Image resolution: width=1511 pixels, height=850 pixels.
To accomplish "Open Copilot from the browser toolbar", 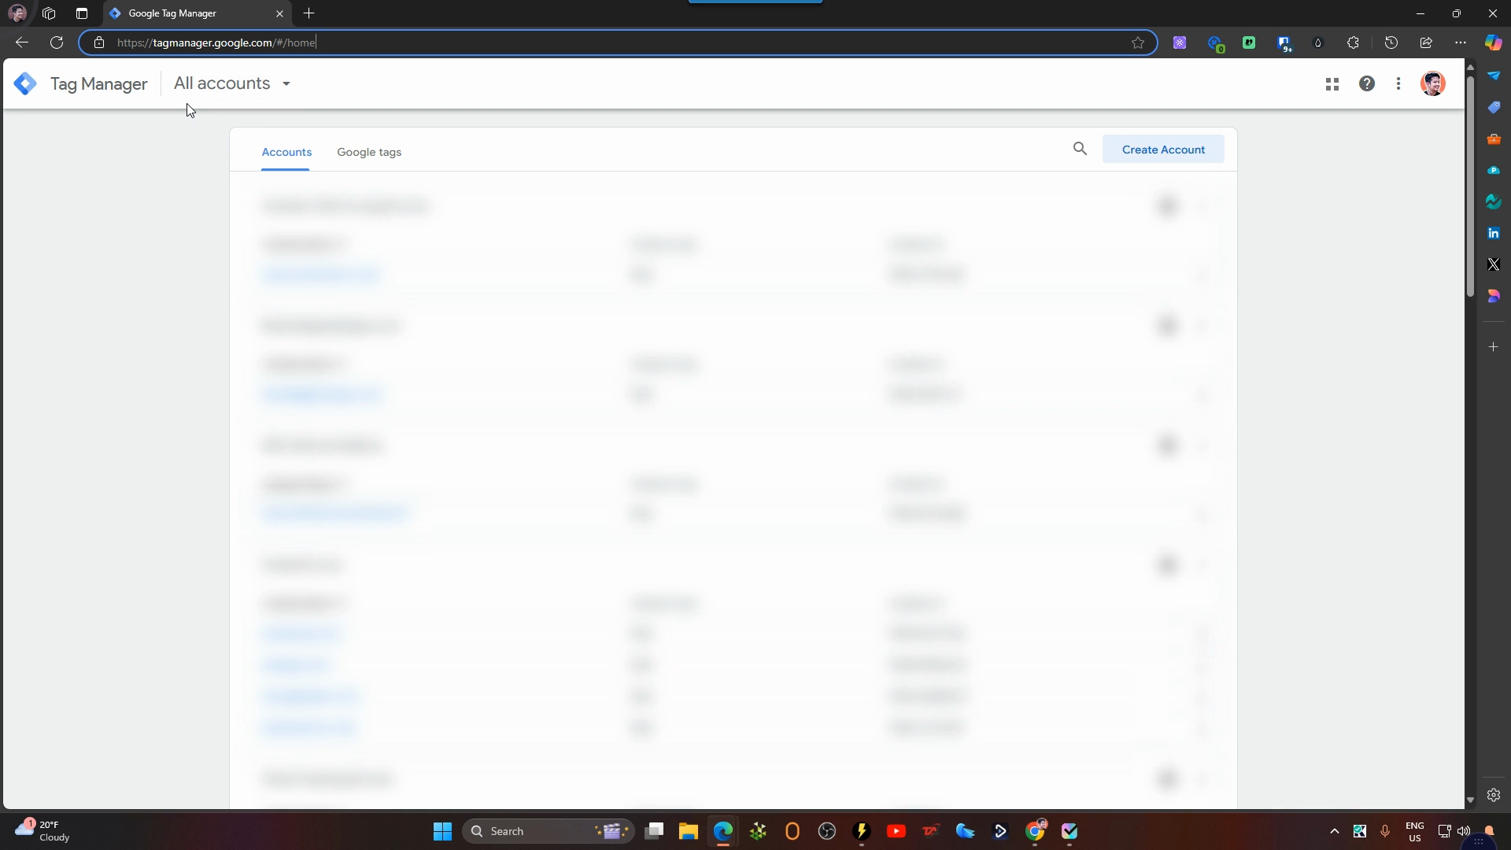I will click(1493, 42).
